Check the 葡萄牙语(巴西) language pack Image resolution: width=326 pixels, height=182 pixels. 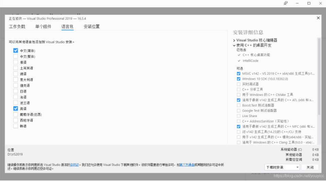point(16,114)
